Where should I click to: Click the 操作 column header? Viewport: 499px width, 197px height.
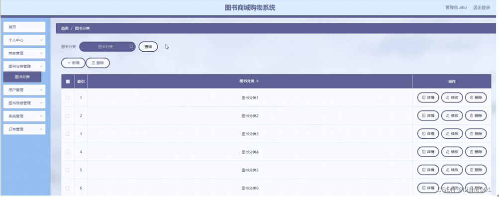(452, 82)
